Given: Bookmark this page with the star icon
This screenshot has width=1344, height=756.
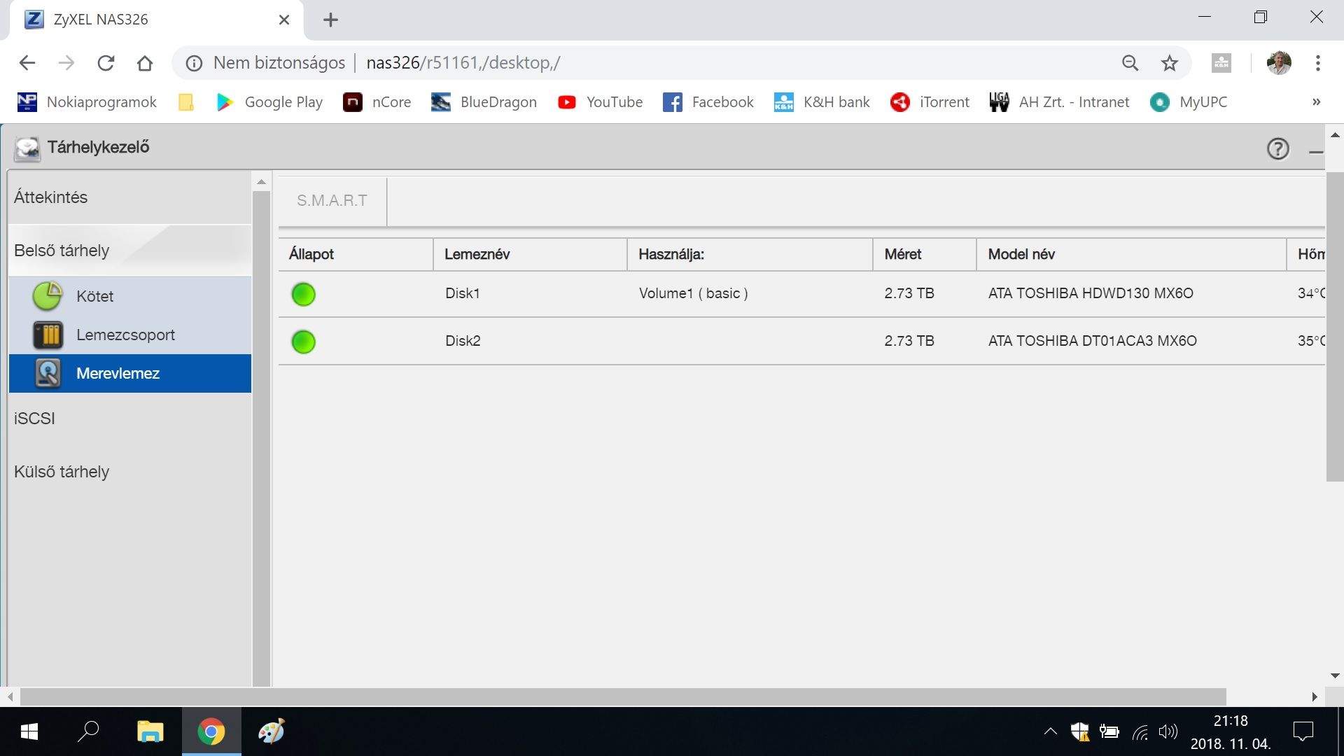Looking at the screenshot, I should pyautogui.click(x=1170, y=63).
